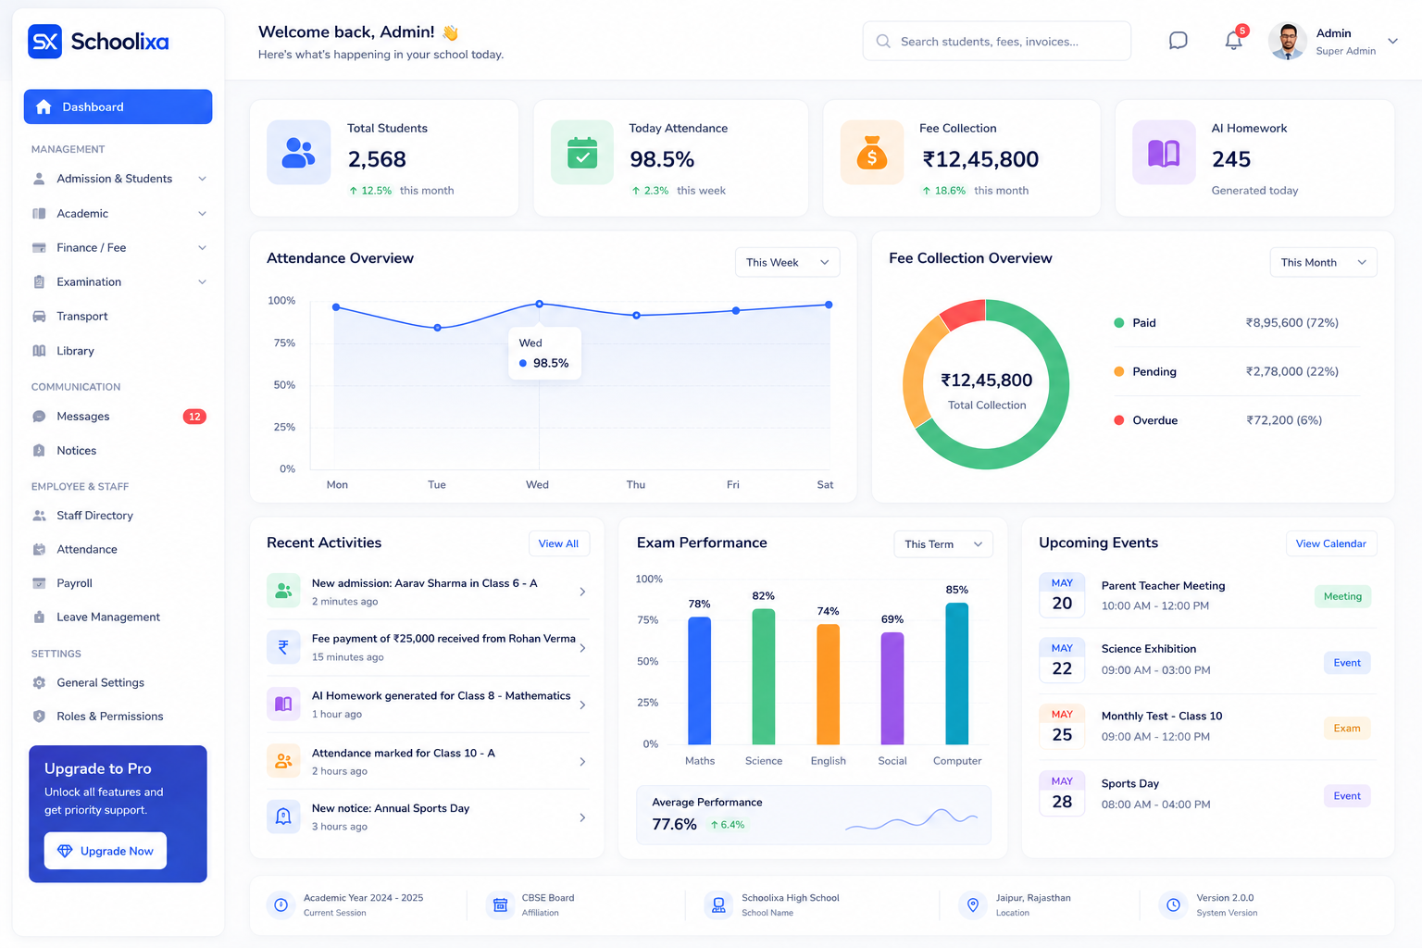Click the Exam tag on Monthly Test
This screenshot has height=948, width=1422.
point(1347,729)
